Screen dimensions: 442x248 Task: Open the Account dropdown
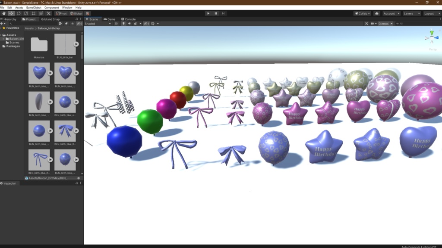(x=391, y=13)
